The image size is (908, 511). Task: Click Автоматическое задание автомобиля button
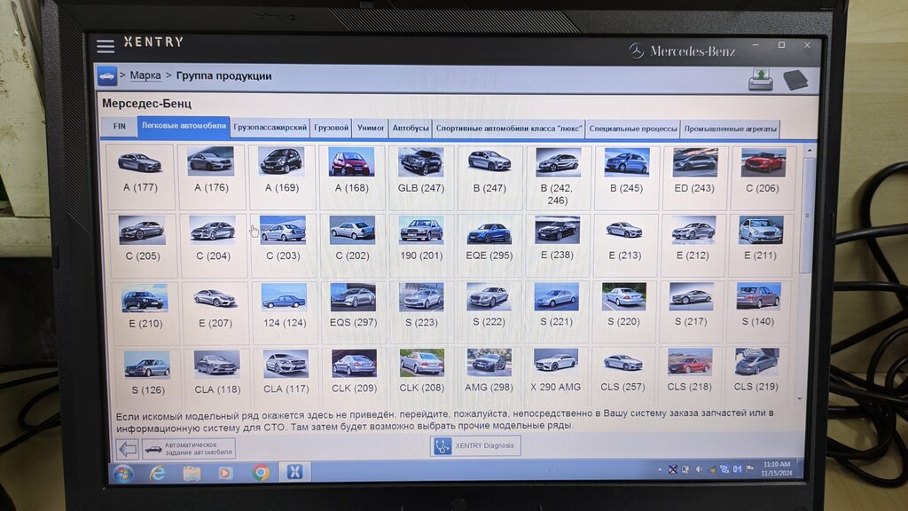coord(188,448)
